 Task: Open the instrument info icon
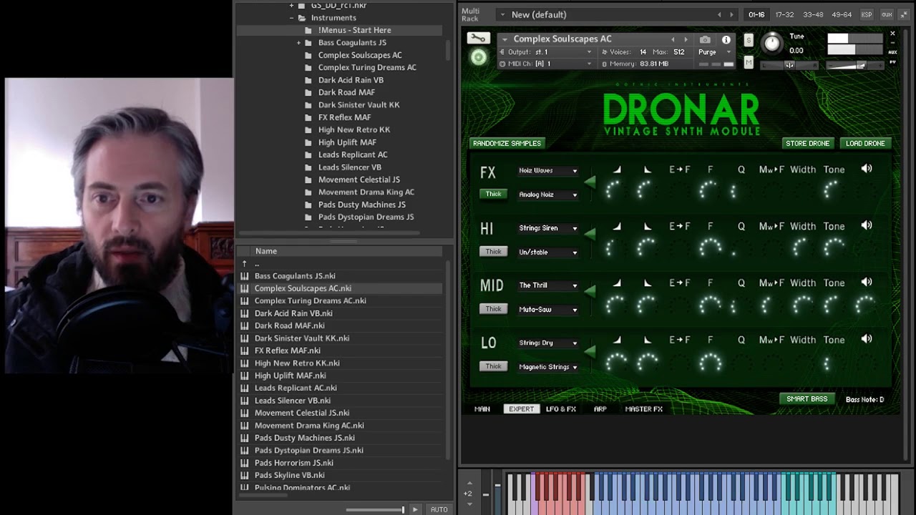726,40
